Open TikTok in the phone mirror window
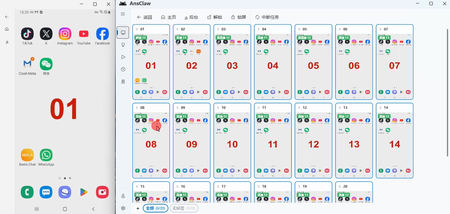450x214 pixels. [27, 34]
